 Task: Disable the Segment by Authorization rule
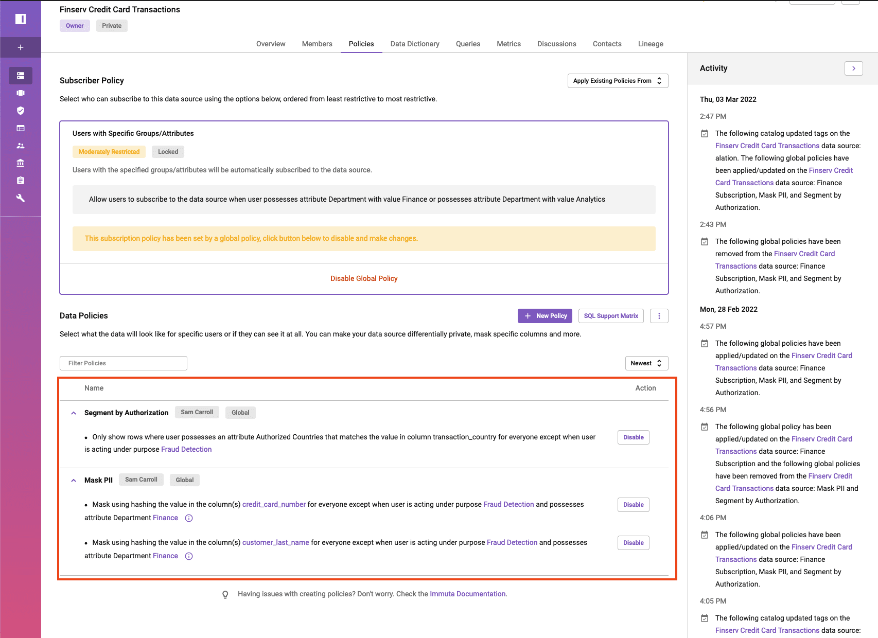click(x=633, y=437)
